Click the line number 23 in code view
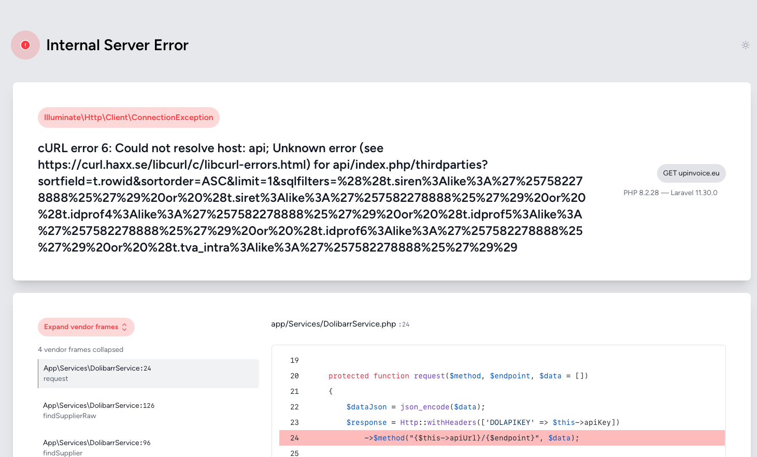 pyautogui.click(x=294, y=422)
